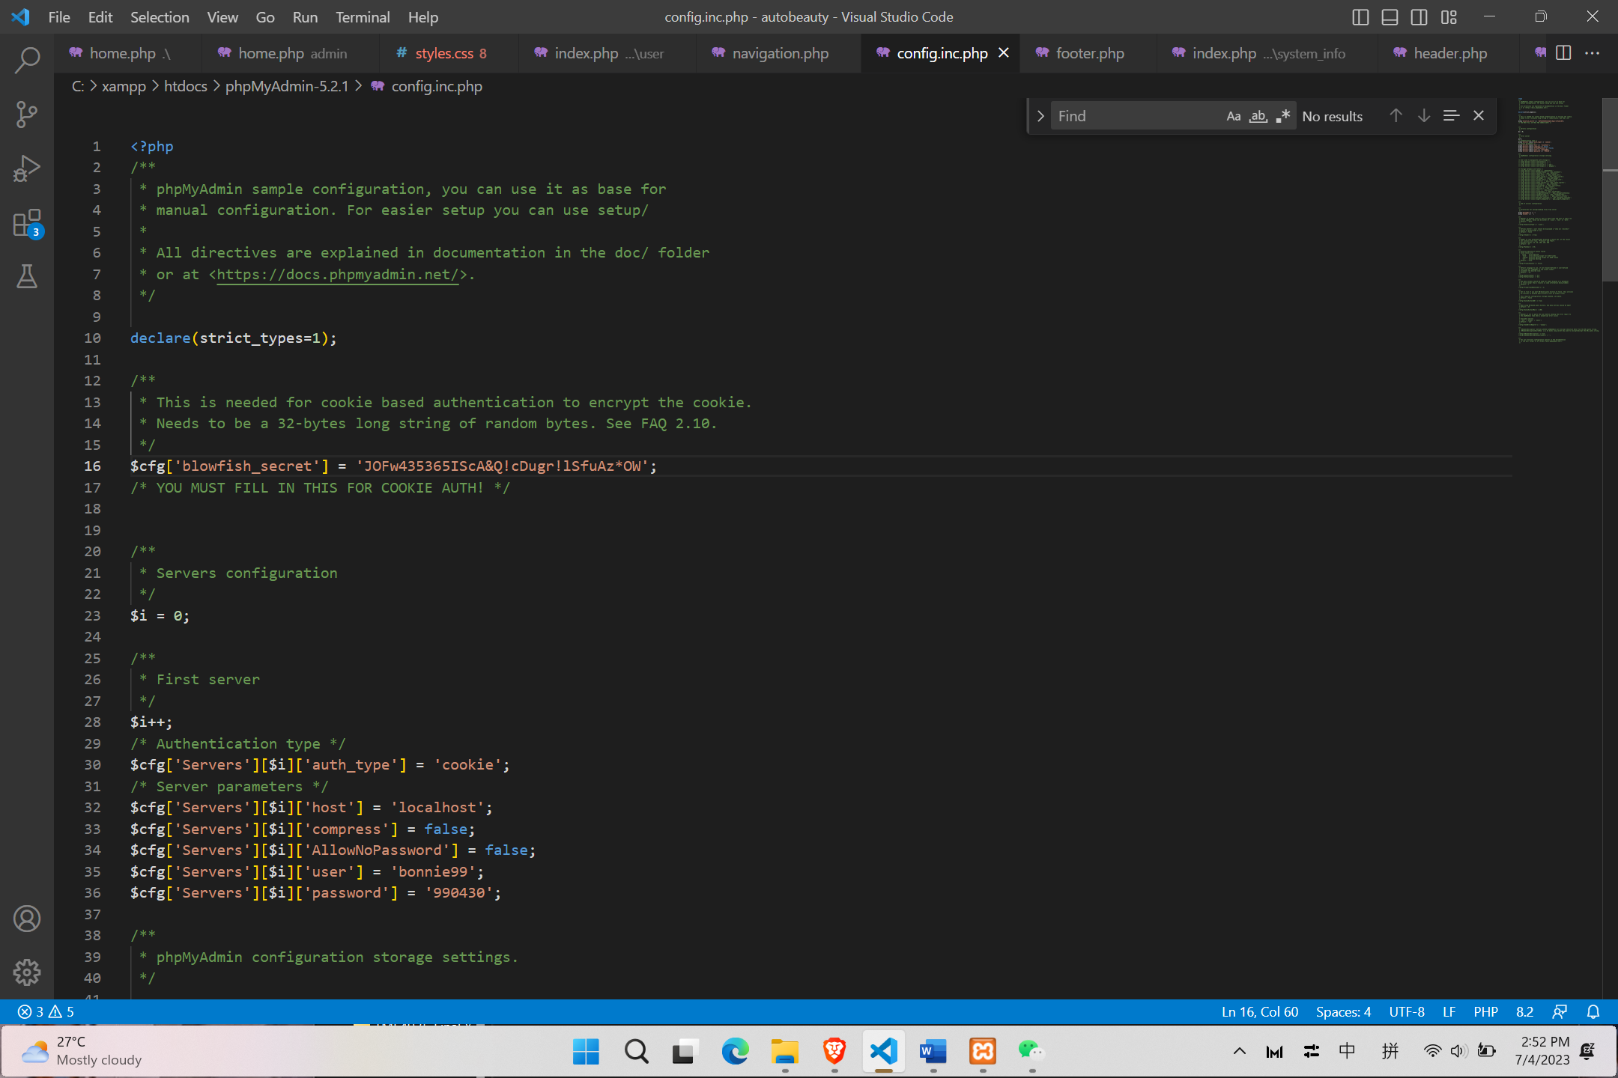Toggle Match Case in Find widget
Viewport: 1618px width, 1078px height.
[1233, 116]
